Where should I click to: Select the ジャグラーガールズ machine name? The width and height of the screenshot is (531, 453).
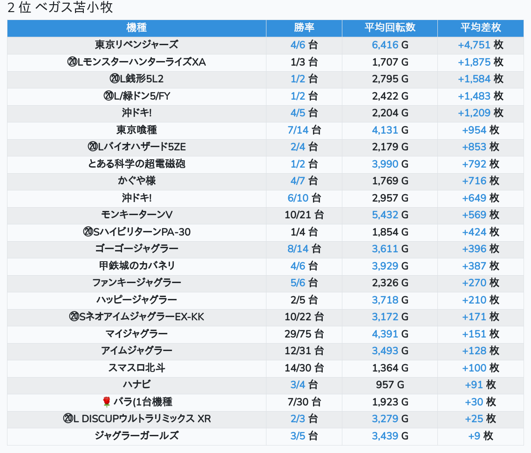pyautogui.click(x=136, y=436)
